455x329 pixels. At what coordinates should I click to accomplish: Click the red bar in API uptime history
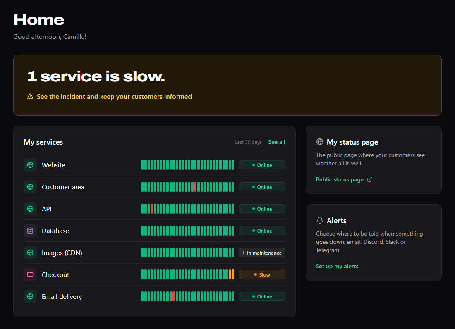coord(152,209)
